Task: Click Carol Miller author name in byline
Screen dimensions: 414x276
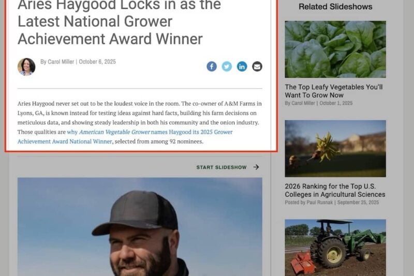Action: pos(61,62)
